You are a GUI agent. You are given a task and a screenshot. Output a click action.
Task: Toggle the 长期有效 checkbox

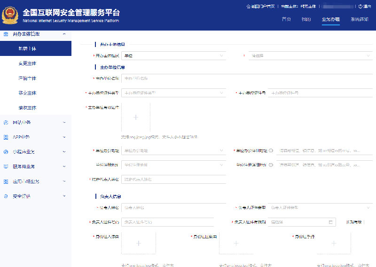click(x=353, y=222)
